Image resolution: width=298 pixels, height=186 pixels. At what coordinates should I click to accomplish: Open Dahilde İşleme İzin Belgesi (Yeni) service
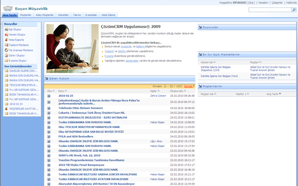pyautogui.click(x=219, y=76)
